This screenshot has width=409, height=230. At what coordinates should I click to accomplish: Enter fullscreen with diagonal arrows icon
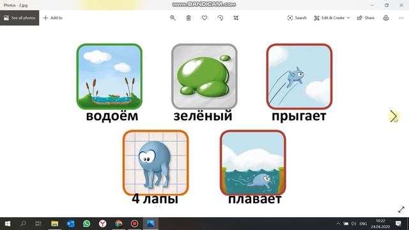click(401, 210)
